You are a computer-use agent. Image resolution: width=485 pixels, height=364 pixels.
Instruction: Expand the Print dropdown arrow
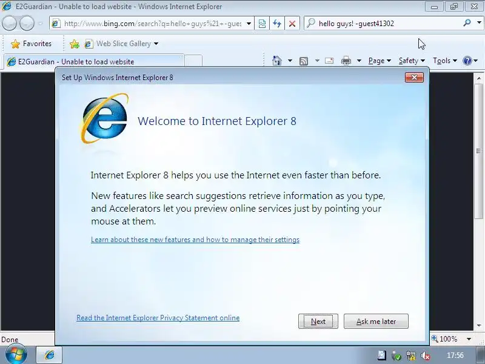359,61
